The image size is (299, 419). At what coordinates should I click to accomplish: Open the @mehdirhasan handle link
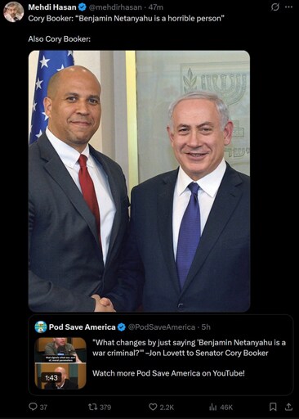coord(115,7)
